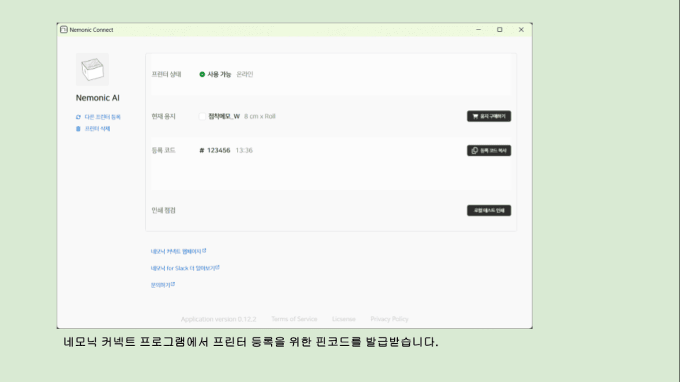Maximize the Nemonic Connect window
The height and width of the screenshot is (382, 680).
[x=499, y=30]
